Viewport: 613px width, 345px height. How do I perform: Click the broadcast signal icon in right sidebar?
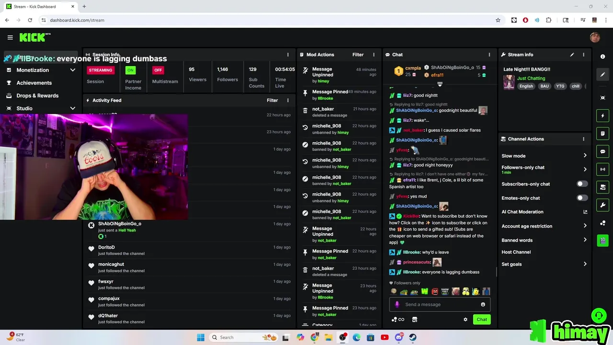pos(603,169)
